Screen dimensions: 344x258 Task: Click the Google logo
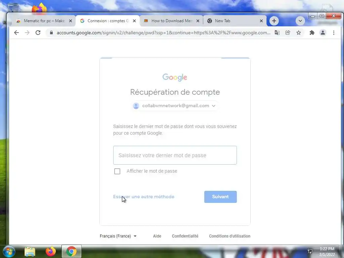(175, 77)
